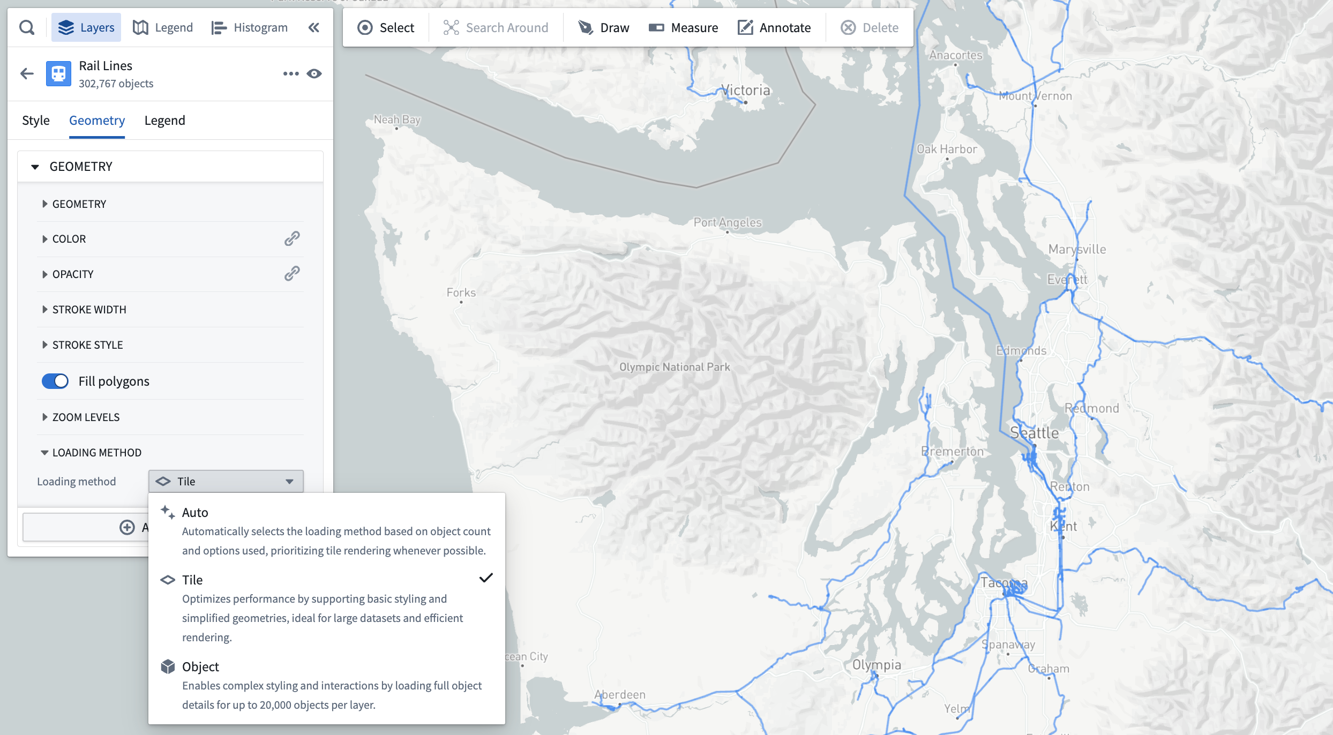Switch to the Legend tab
Viewport: 1333px width, 735px height.
(164, 119)
